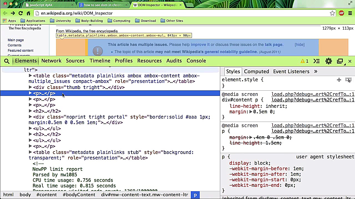Expand the metadata plainlinks stub table node
This screenshot has height=199, width=355.
click(x=30, y=152)
